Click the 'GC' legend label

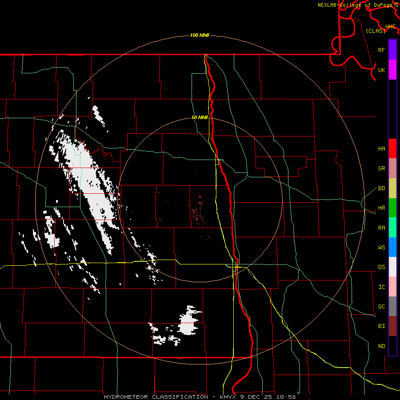(x=381, y=307)
